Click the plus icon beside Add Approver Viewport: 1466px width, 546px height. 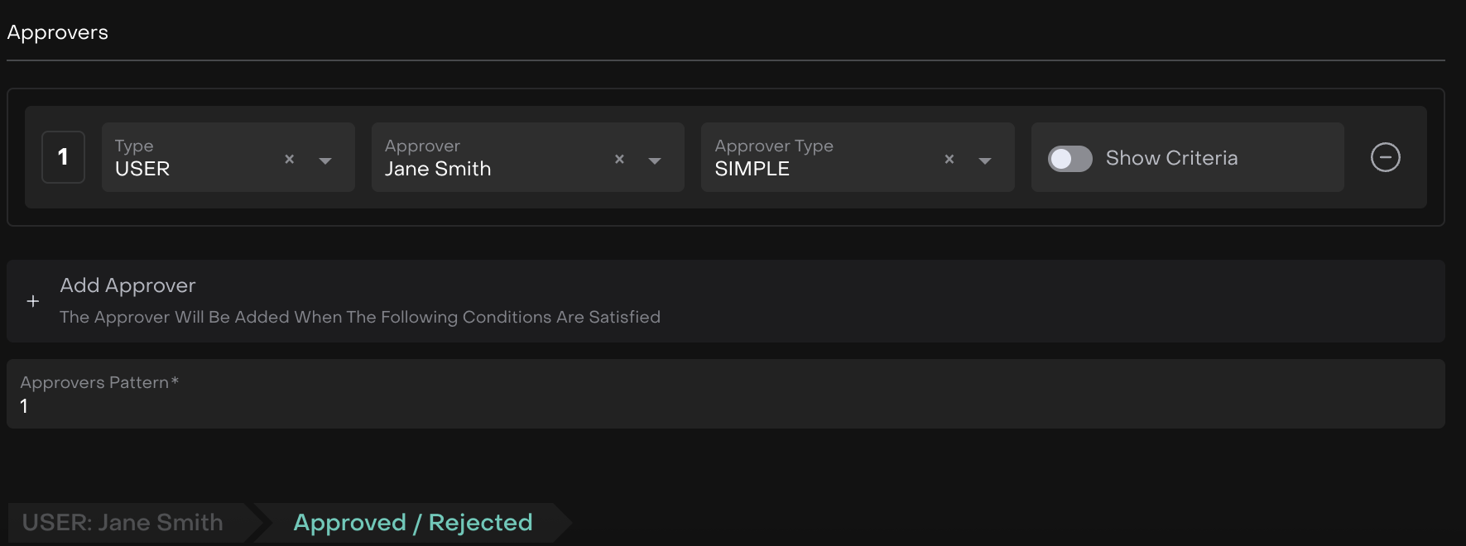(x=33, y=301)
